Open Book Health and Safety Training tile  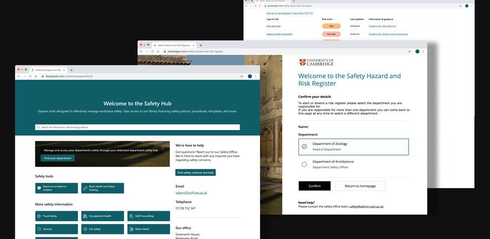102,188
